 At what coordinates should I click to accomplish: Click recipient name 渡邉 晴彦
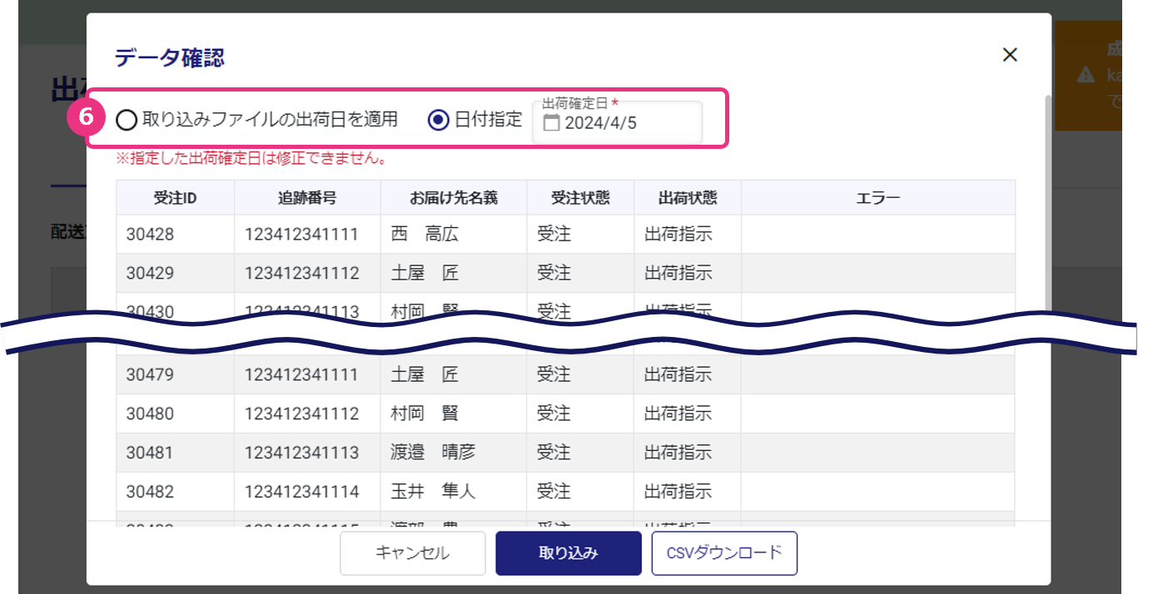pos(433,453)
